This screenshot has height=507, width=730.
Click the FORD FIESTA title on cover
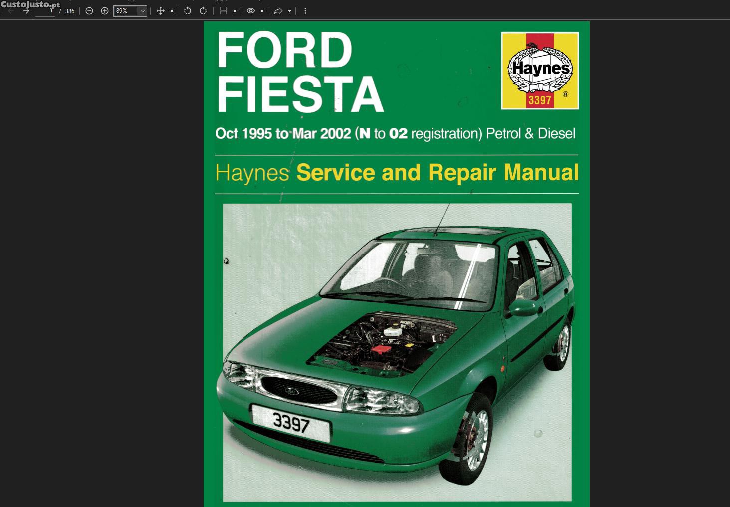coord(299,72)
